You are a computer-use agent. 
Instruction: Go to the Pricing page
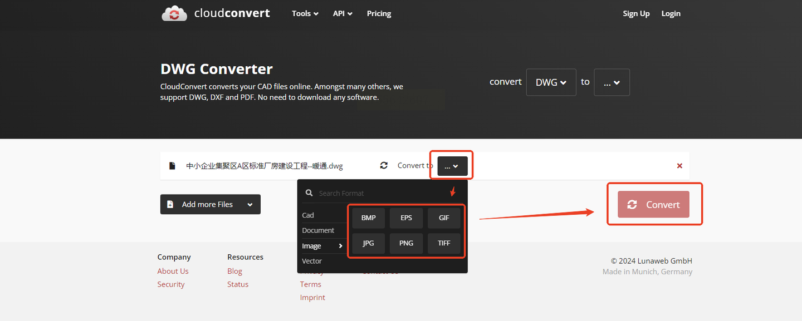pyautogui.click(x=379, y=13)
